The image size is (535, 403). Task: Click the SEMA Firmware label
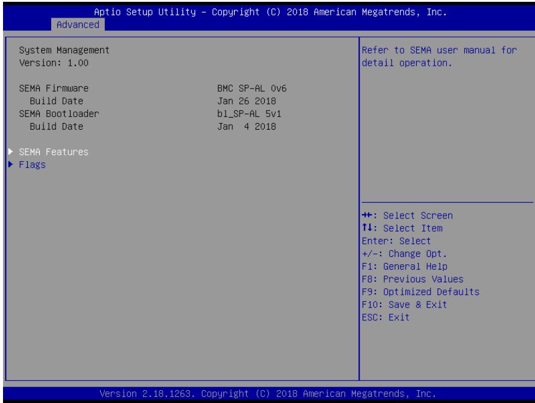coord(54,88)
